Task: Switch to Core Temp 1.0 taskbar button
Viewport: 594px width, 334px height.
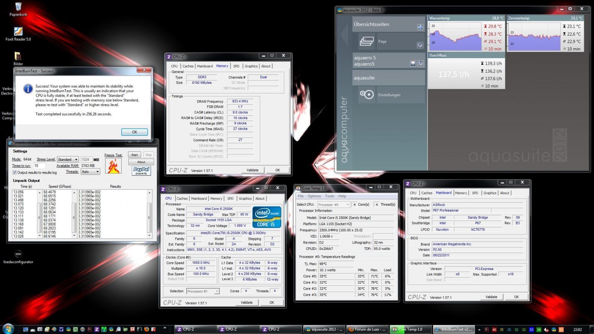Action: (411, 329)
